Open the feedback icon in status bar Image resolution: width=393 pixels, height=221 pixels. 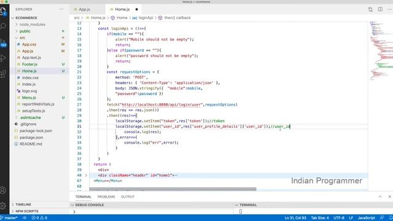coord(382,218)
